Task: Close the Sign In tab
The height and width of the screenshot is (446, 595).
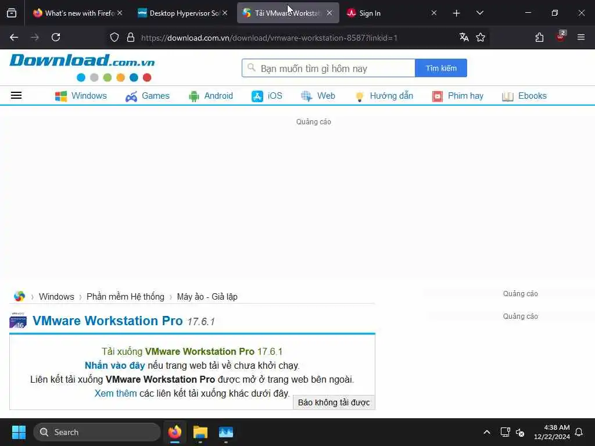Action: pyautogui.click(x=433, y=13)
